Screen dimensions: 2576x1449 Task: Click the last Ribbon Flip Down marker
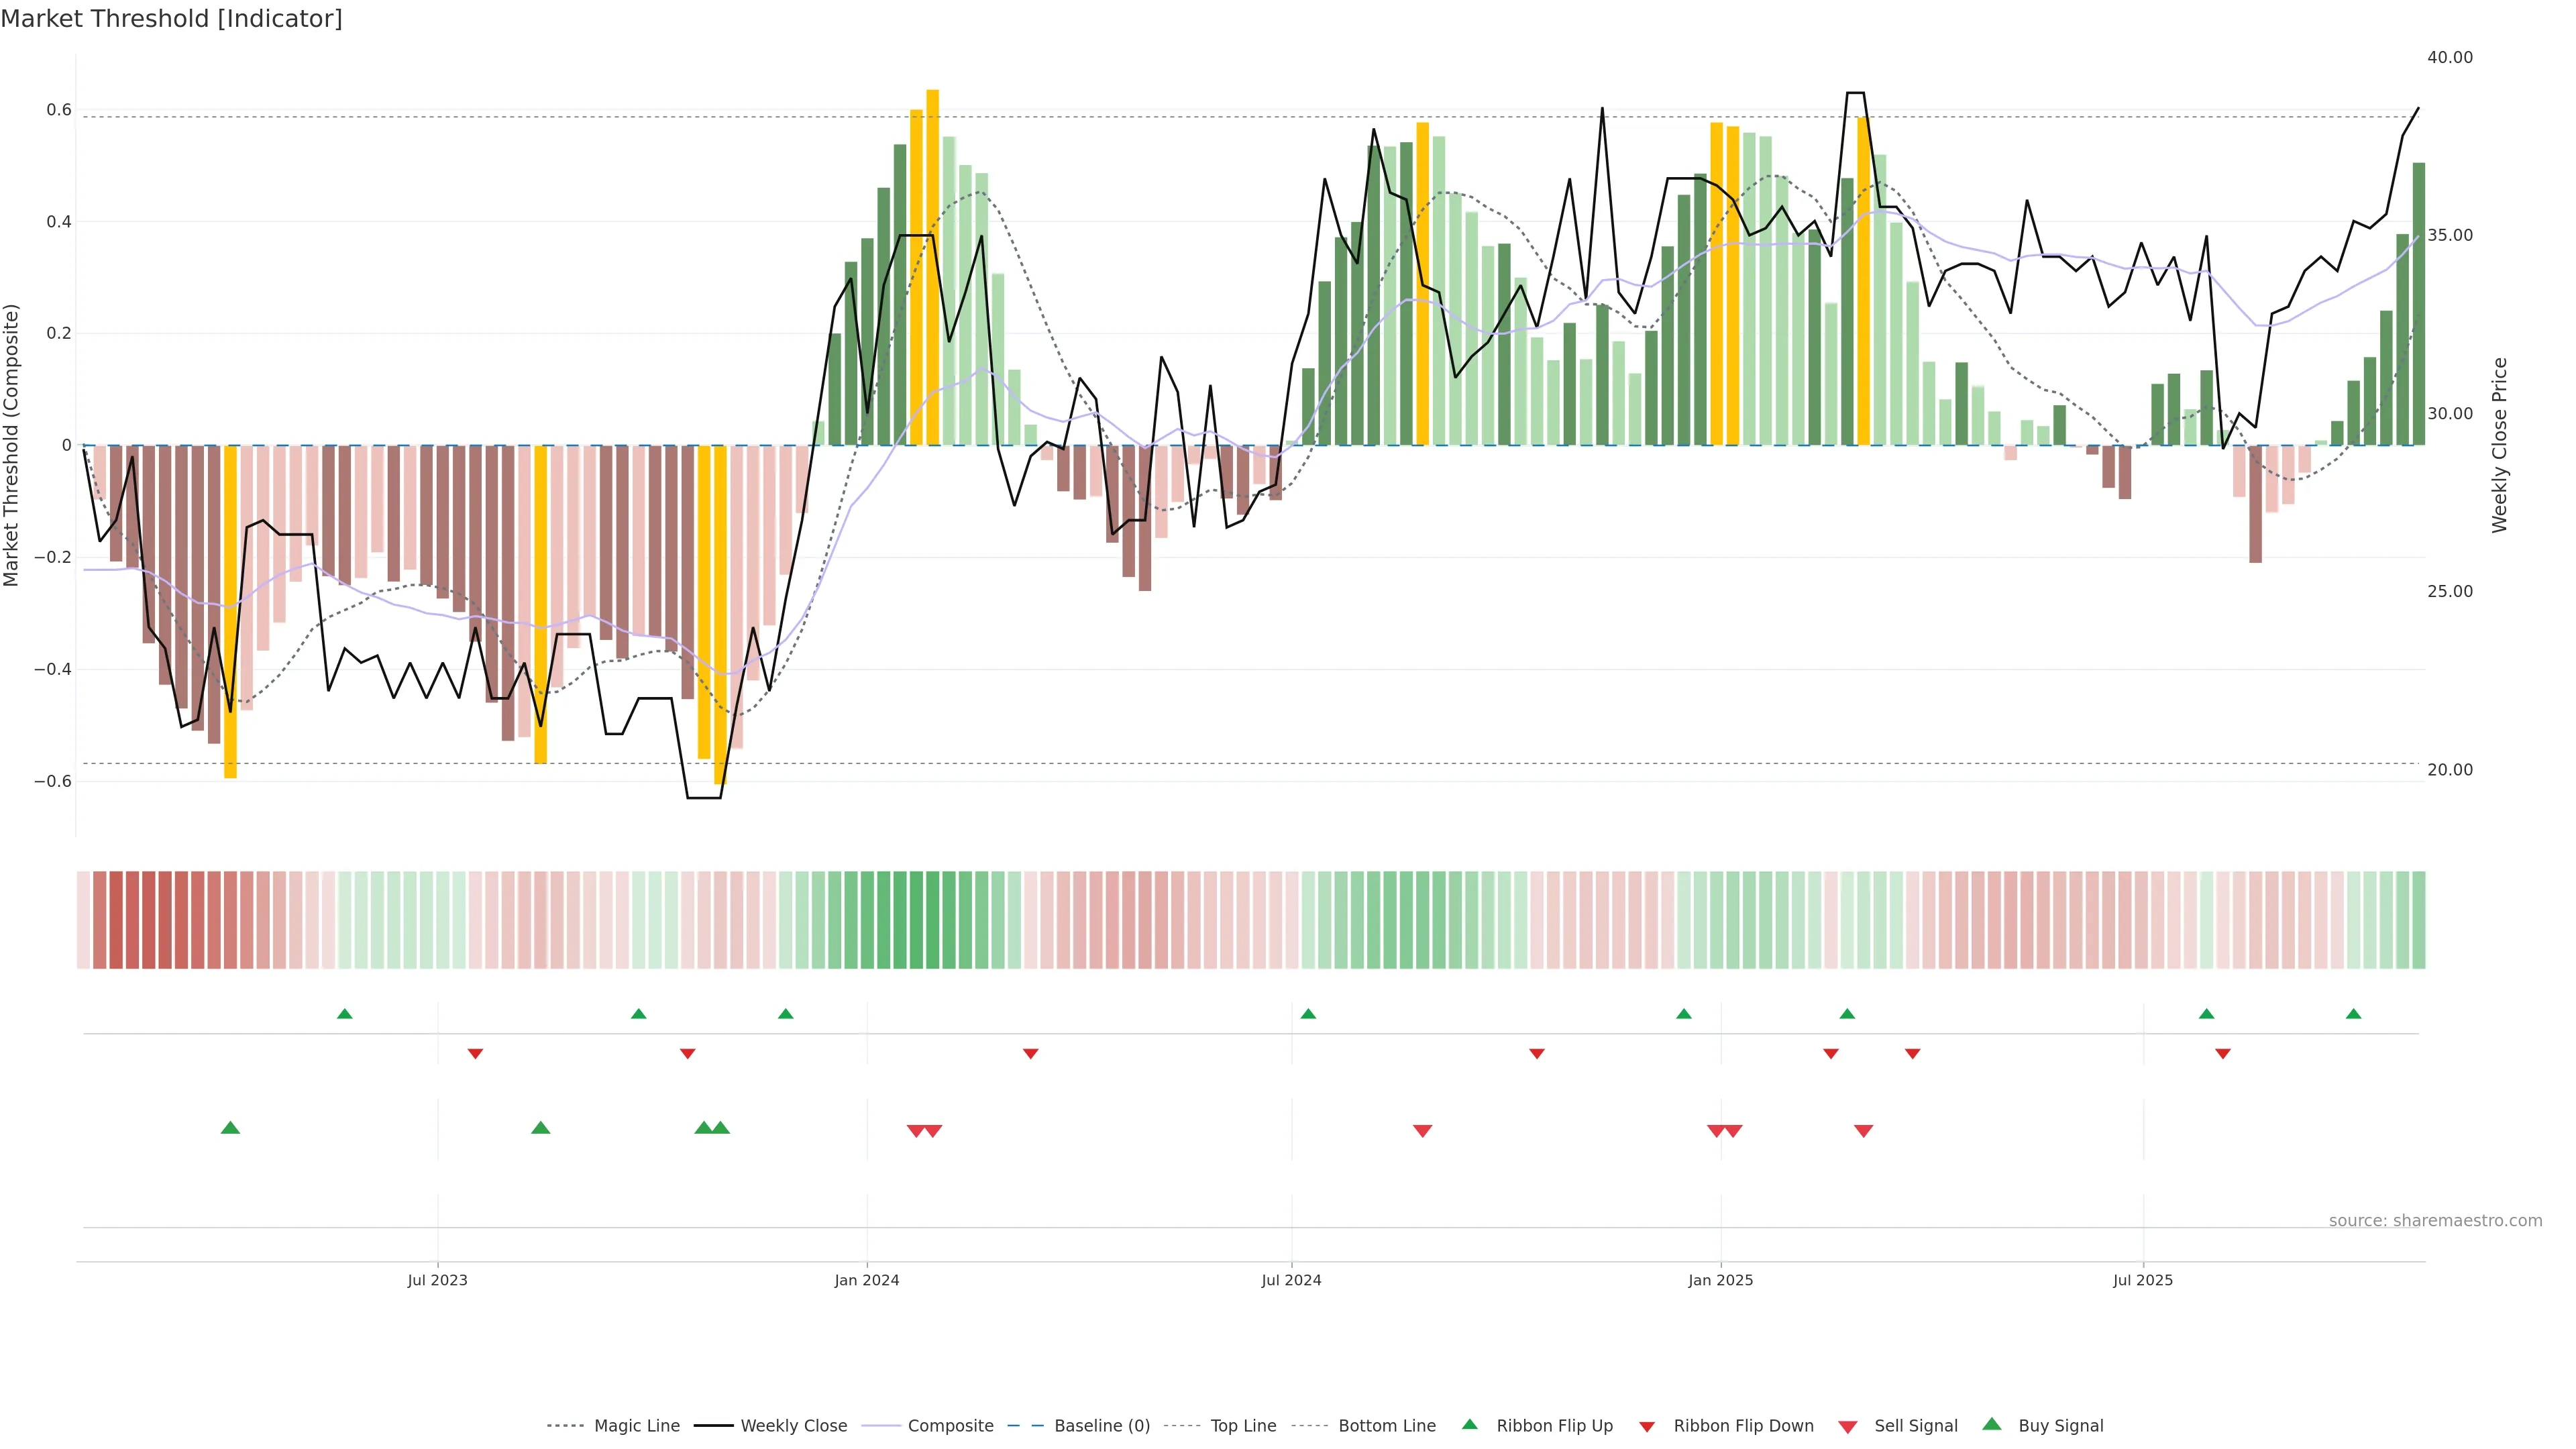[x=2223, y=1054]
